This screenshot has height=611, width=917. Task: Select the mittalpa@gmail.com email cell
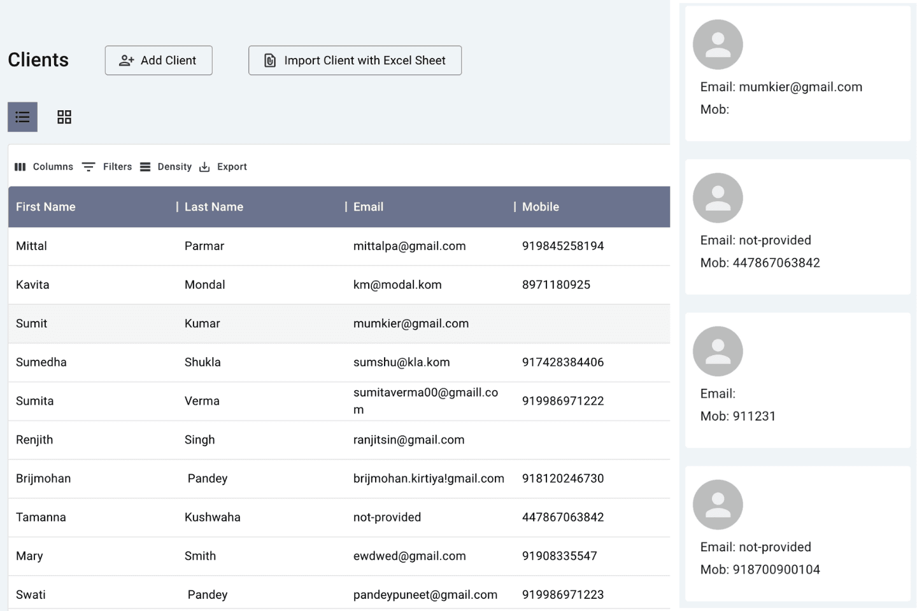409,246
